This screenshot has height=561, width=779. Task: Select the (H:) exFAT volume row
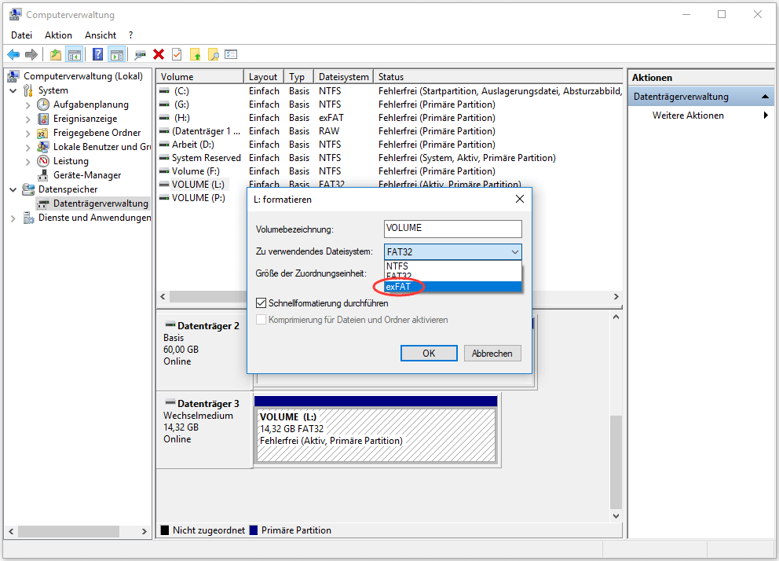tap(390, 118)
